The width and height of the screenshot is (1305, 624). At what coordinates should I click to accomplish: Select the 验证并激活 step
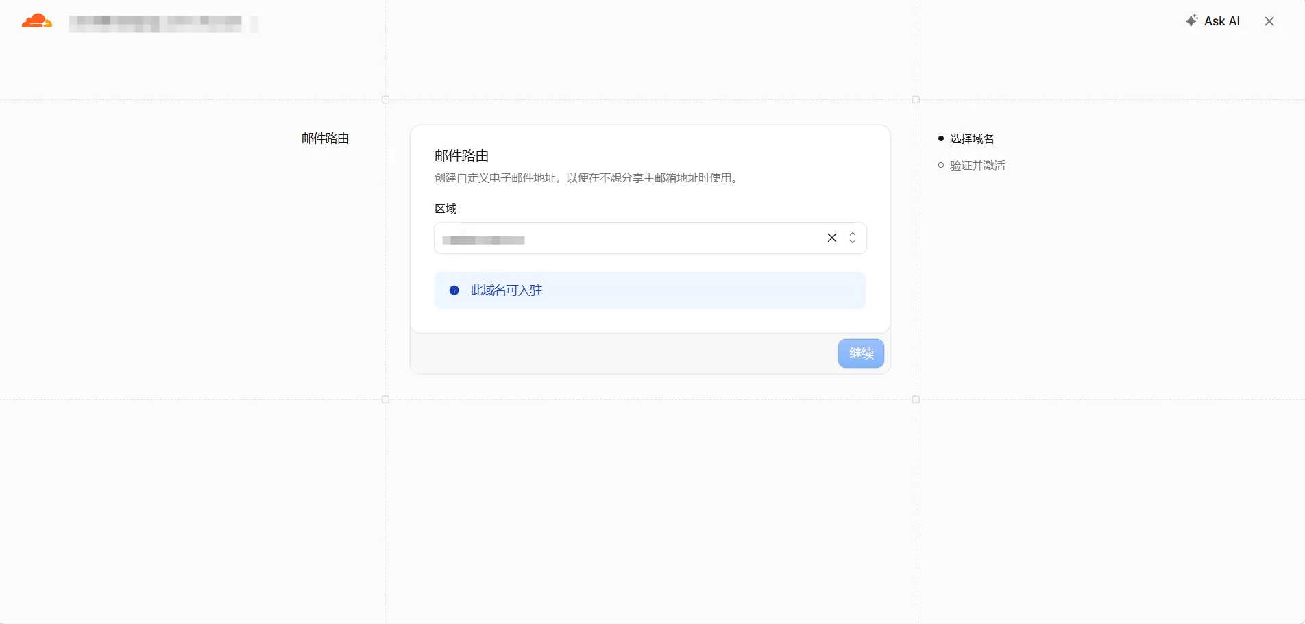coord(977,166)
